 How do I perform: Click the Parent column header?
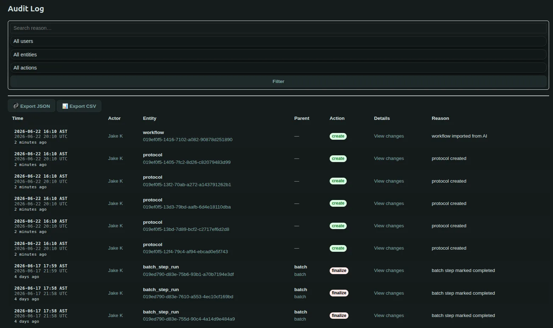302,118
